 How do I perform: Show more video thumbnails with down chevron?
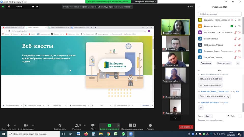[x=175, y=118]
